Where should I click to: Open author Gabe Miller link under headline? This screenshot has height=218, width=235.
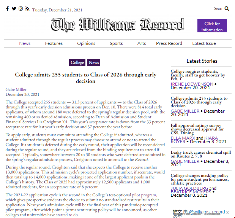(x=16, y=89)
